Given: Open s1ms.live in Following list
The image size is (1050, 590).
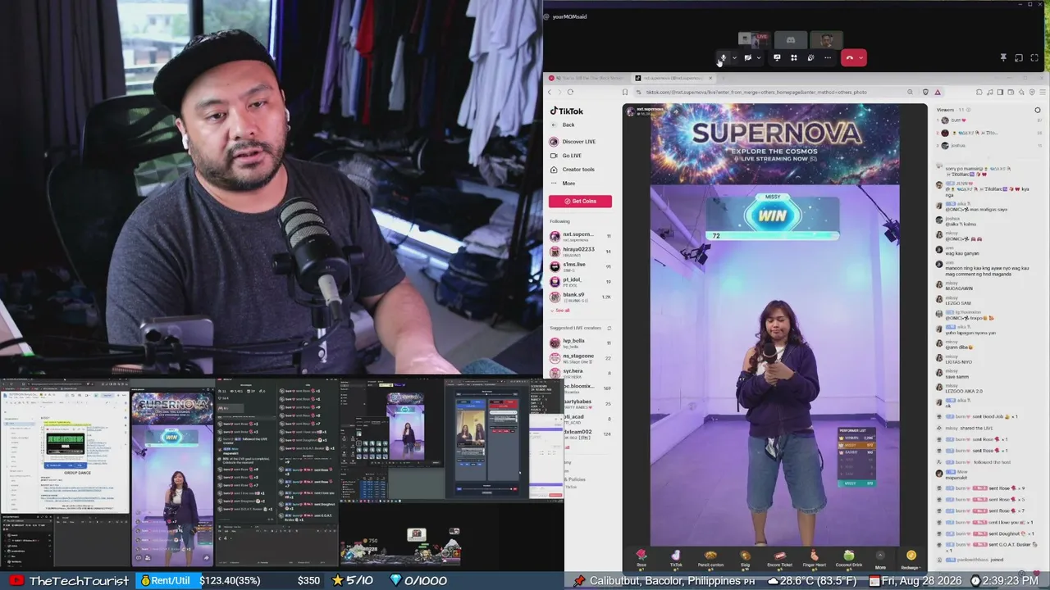Looking at the screenshot, I should tap(581, 266).
